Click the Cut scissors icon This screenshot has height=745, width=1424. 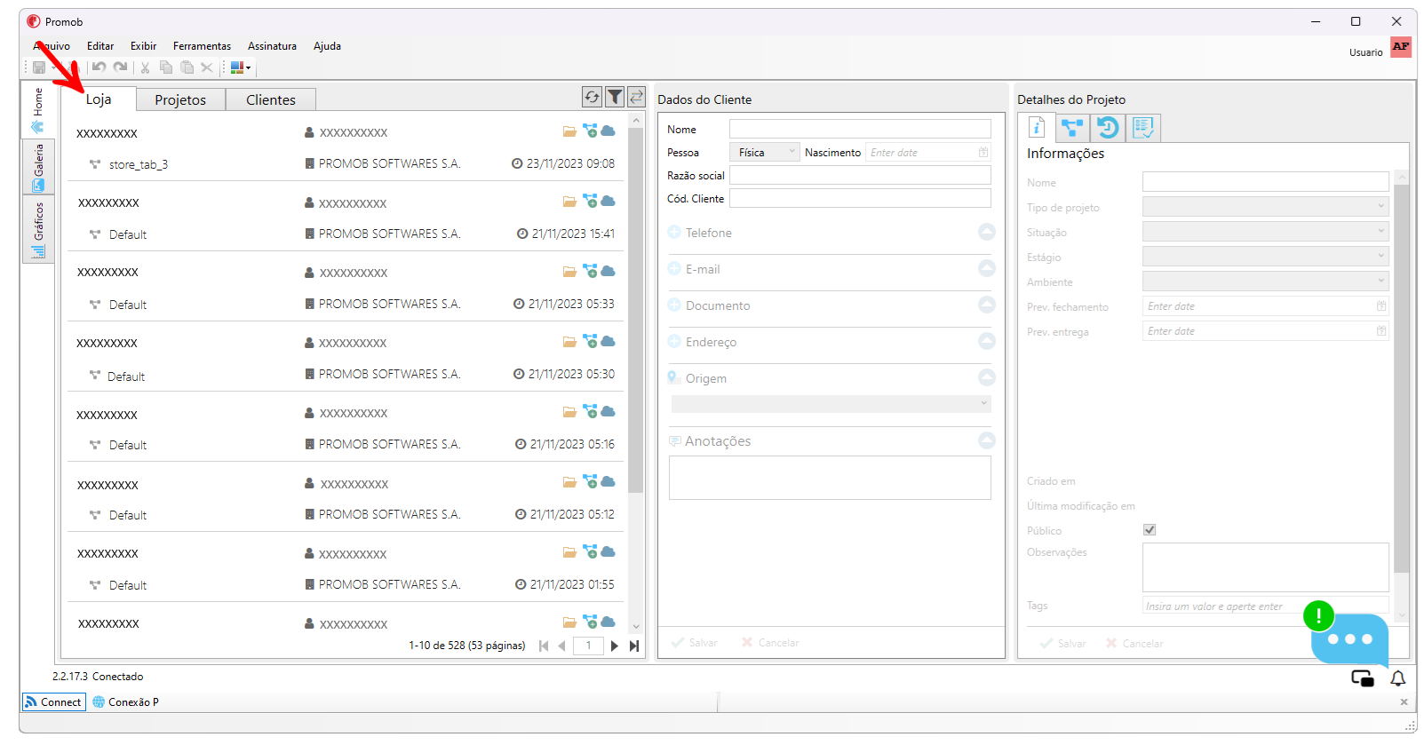click(145, 67)
